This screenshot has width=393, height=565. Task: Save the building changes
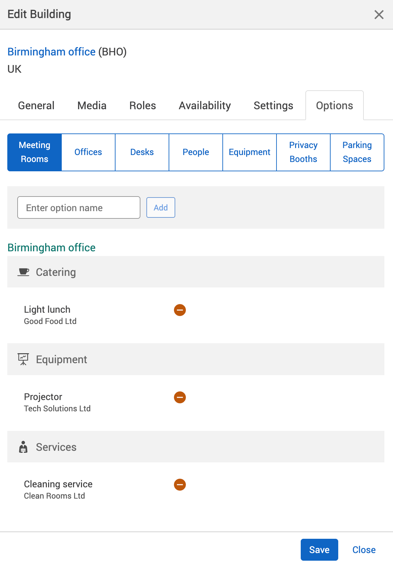pos(319,550)
